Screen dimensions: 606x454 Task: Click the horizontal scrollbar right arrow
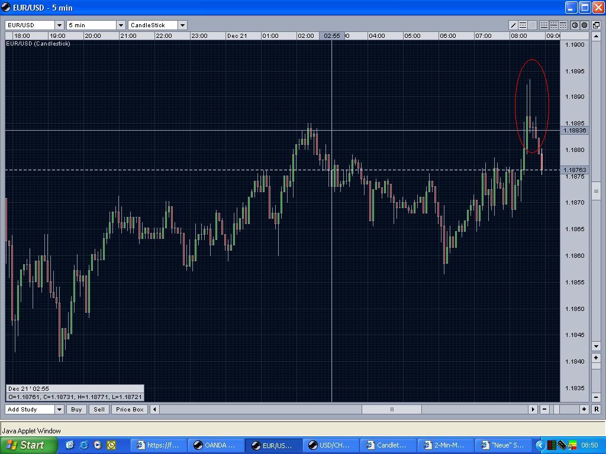(x=533, y=409)
